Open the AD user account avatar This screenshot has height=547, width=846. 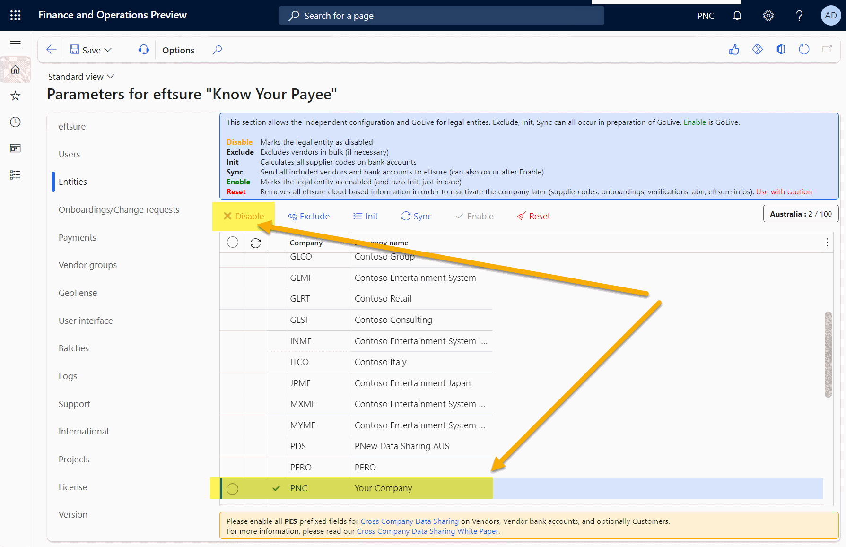[x=831, y=16]
